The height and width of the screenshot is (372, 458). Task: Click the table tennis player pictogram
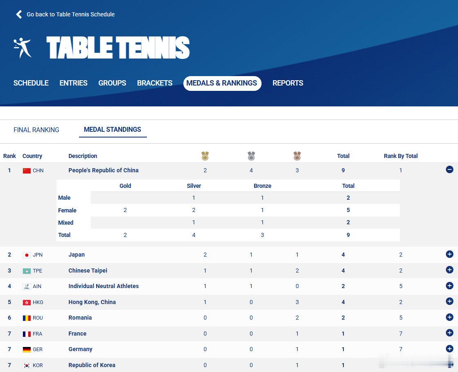[23, 47]
